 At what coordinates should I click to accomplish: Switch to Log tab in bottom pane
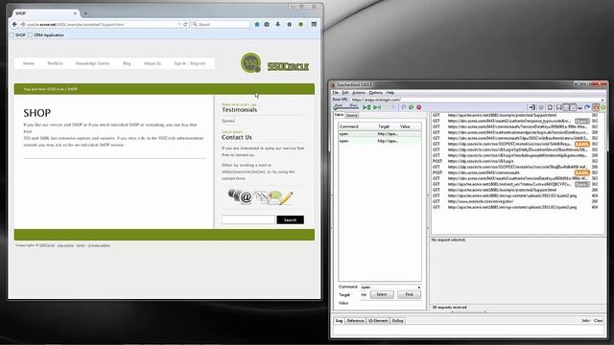click(x=339, y=321)
